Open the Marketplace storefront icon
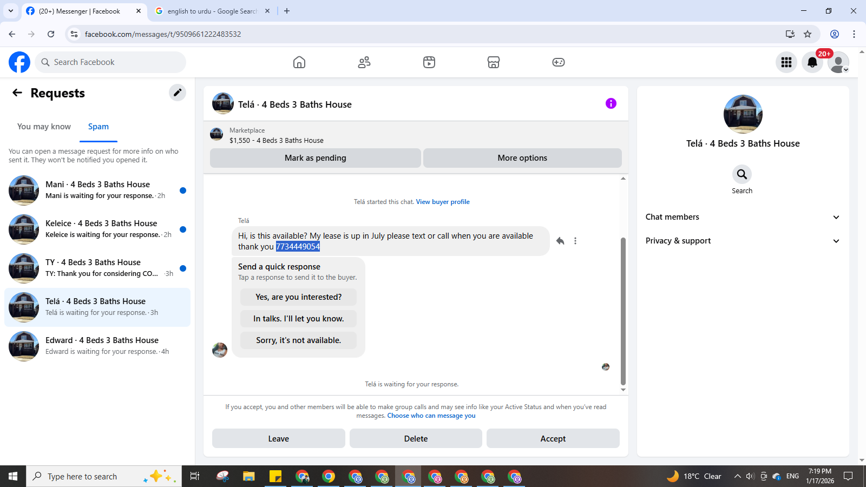Image resolution: width=866 pixels, height=487 pixels. point(494,62)
